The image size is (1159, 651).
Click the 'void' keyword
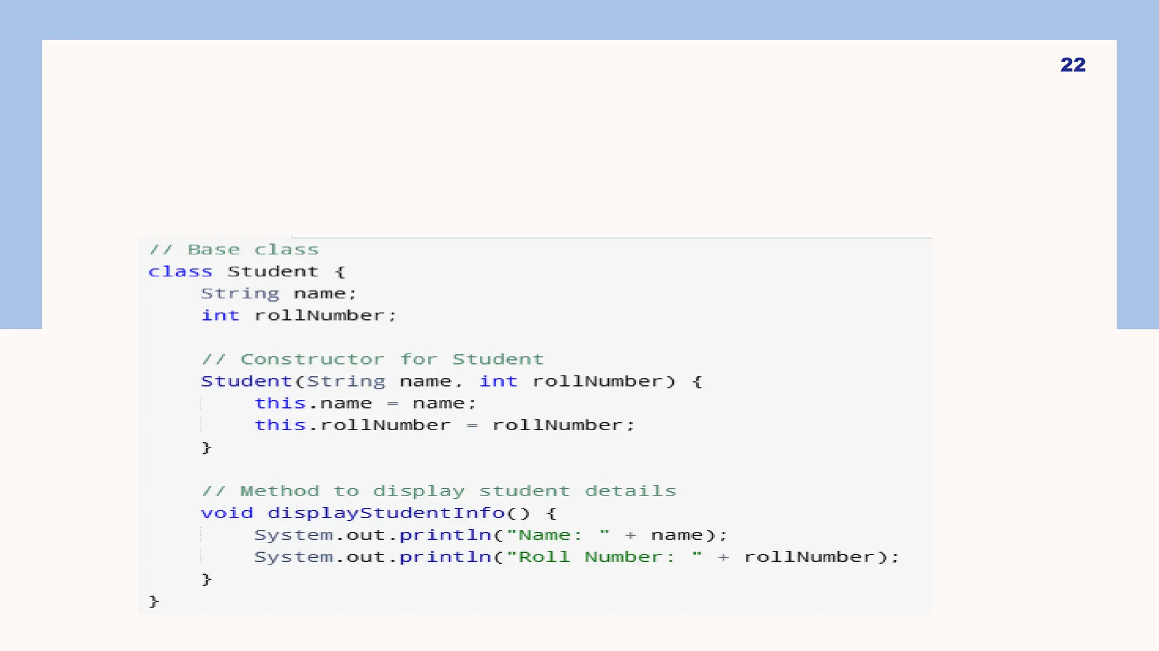click(x=227, y=513)
